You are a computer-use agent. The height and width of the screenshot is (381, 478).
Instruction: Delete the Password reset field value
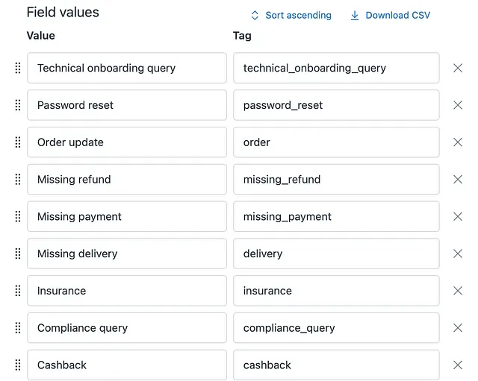[458, 105]
